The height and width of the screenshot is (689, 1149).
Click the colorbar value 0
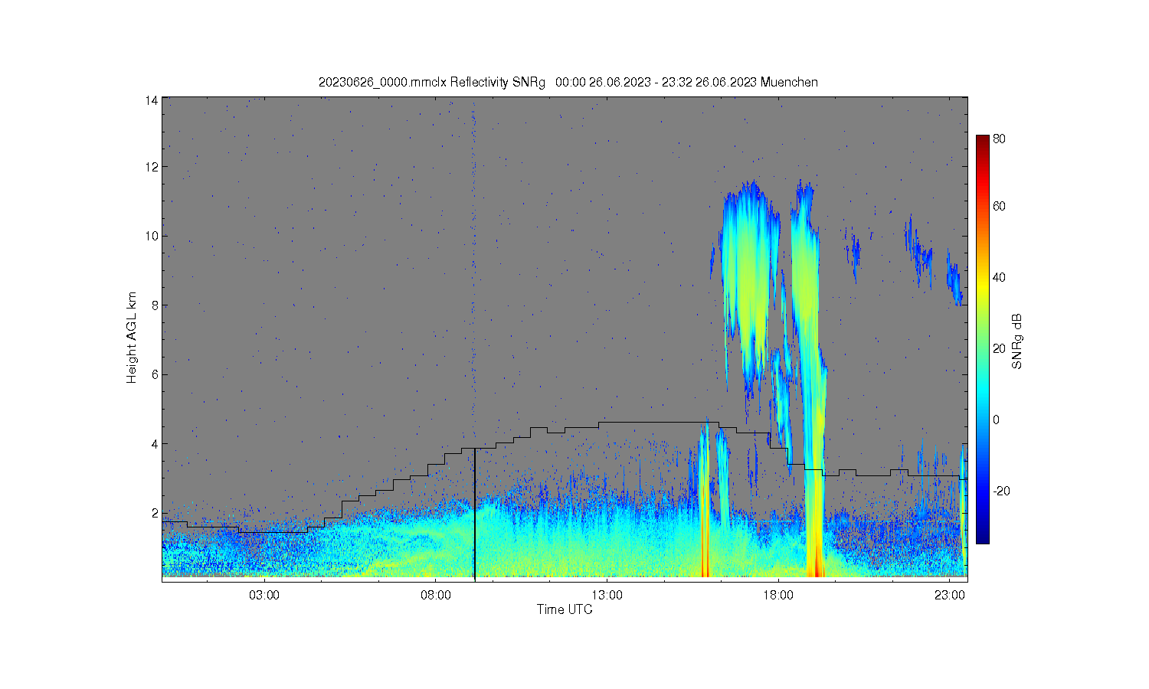point(996,420)
